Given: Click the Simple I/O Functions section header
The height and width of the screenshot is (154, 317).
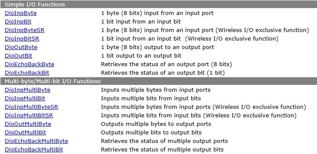Looking at the screenshot, I should pyautogui.click(x=158, y=4).
